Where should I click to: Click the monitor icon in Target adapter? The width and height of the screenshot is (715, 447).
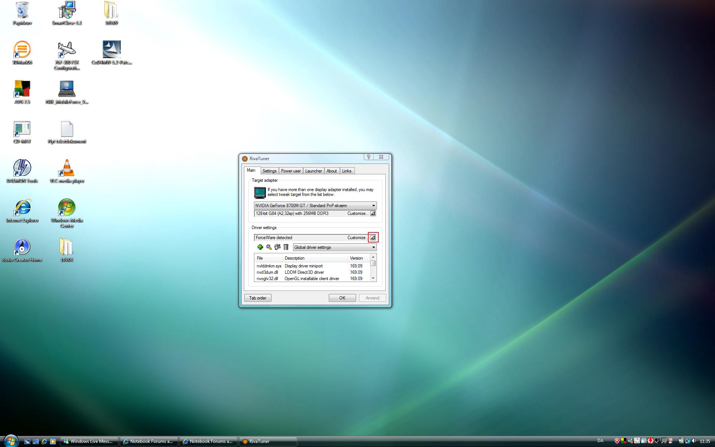[260, 193]
